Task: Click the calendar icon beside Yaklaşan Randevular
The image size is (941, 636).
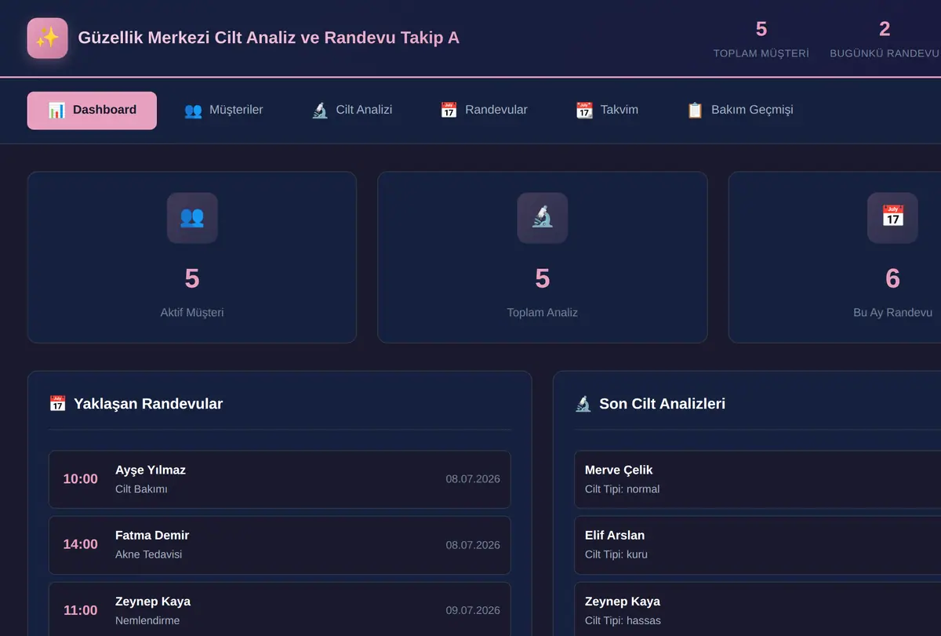Action: coord(57,404)
